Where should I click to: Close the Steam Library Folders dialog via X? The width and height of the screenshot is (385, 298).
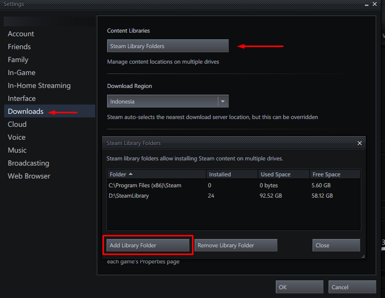pyautogui.click(x=360, y=143)
